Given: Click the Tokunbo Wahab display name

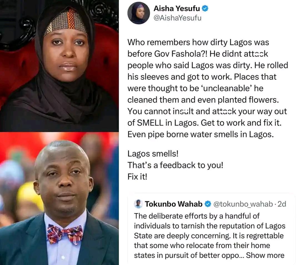Looking at the screenshot, I should [x=174, y=204].
